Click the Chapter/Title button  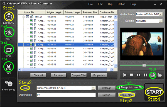pyautogui.click(x=79, y=75)
